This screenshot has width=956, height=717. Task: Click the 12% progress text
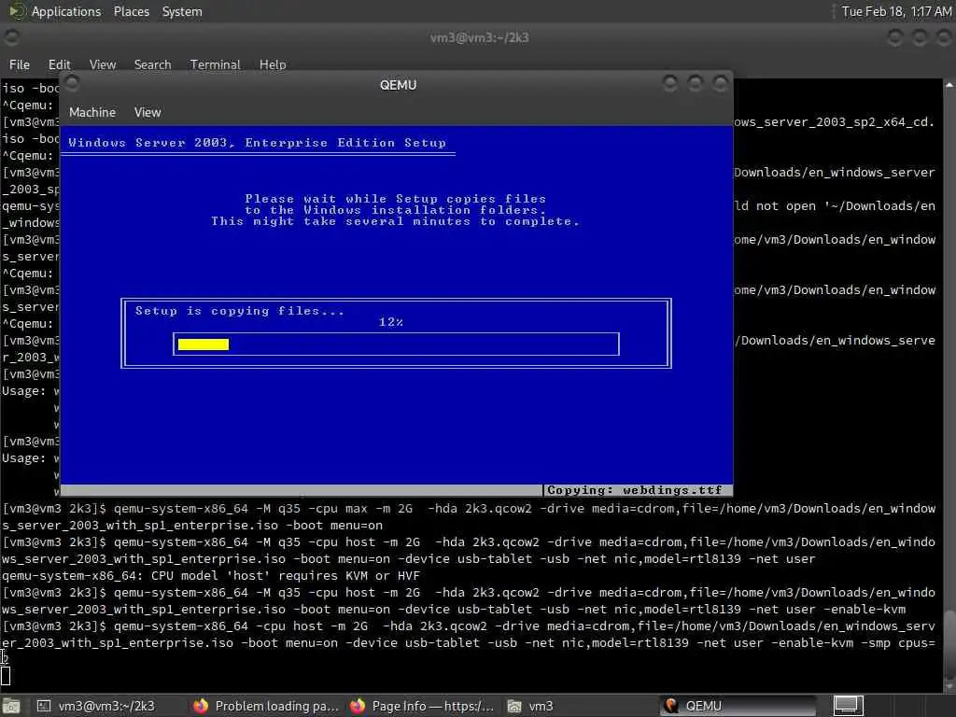(391, 322)
